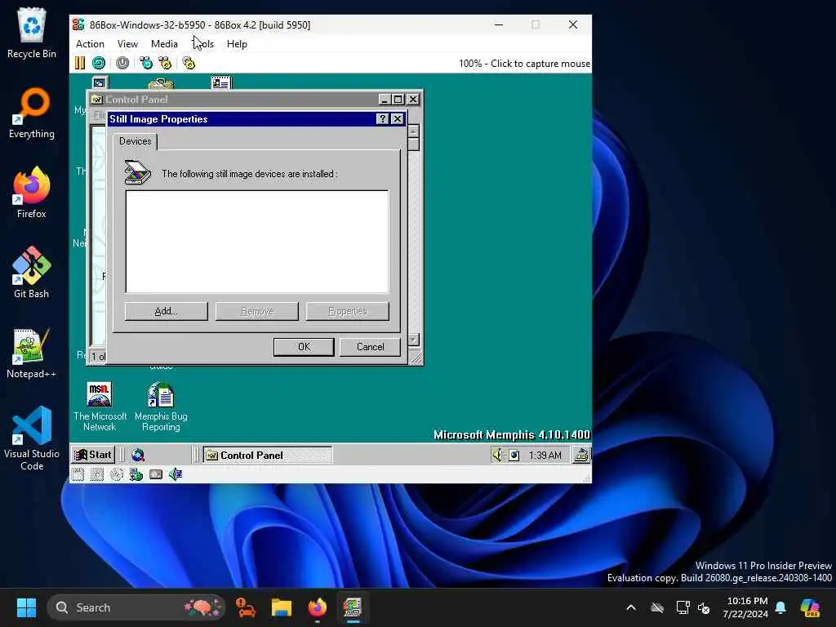The image size is (836, 627).
Task: Open Memphis Bug Reporting desktop icon
Action: point(161,407)
